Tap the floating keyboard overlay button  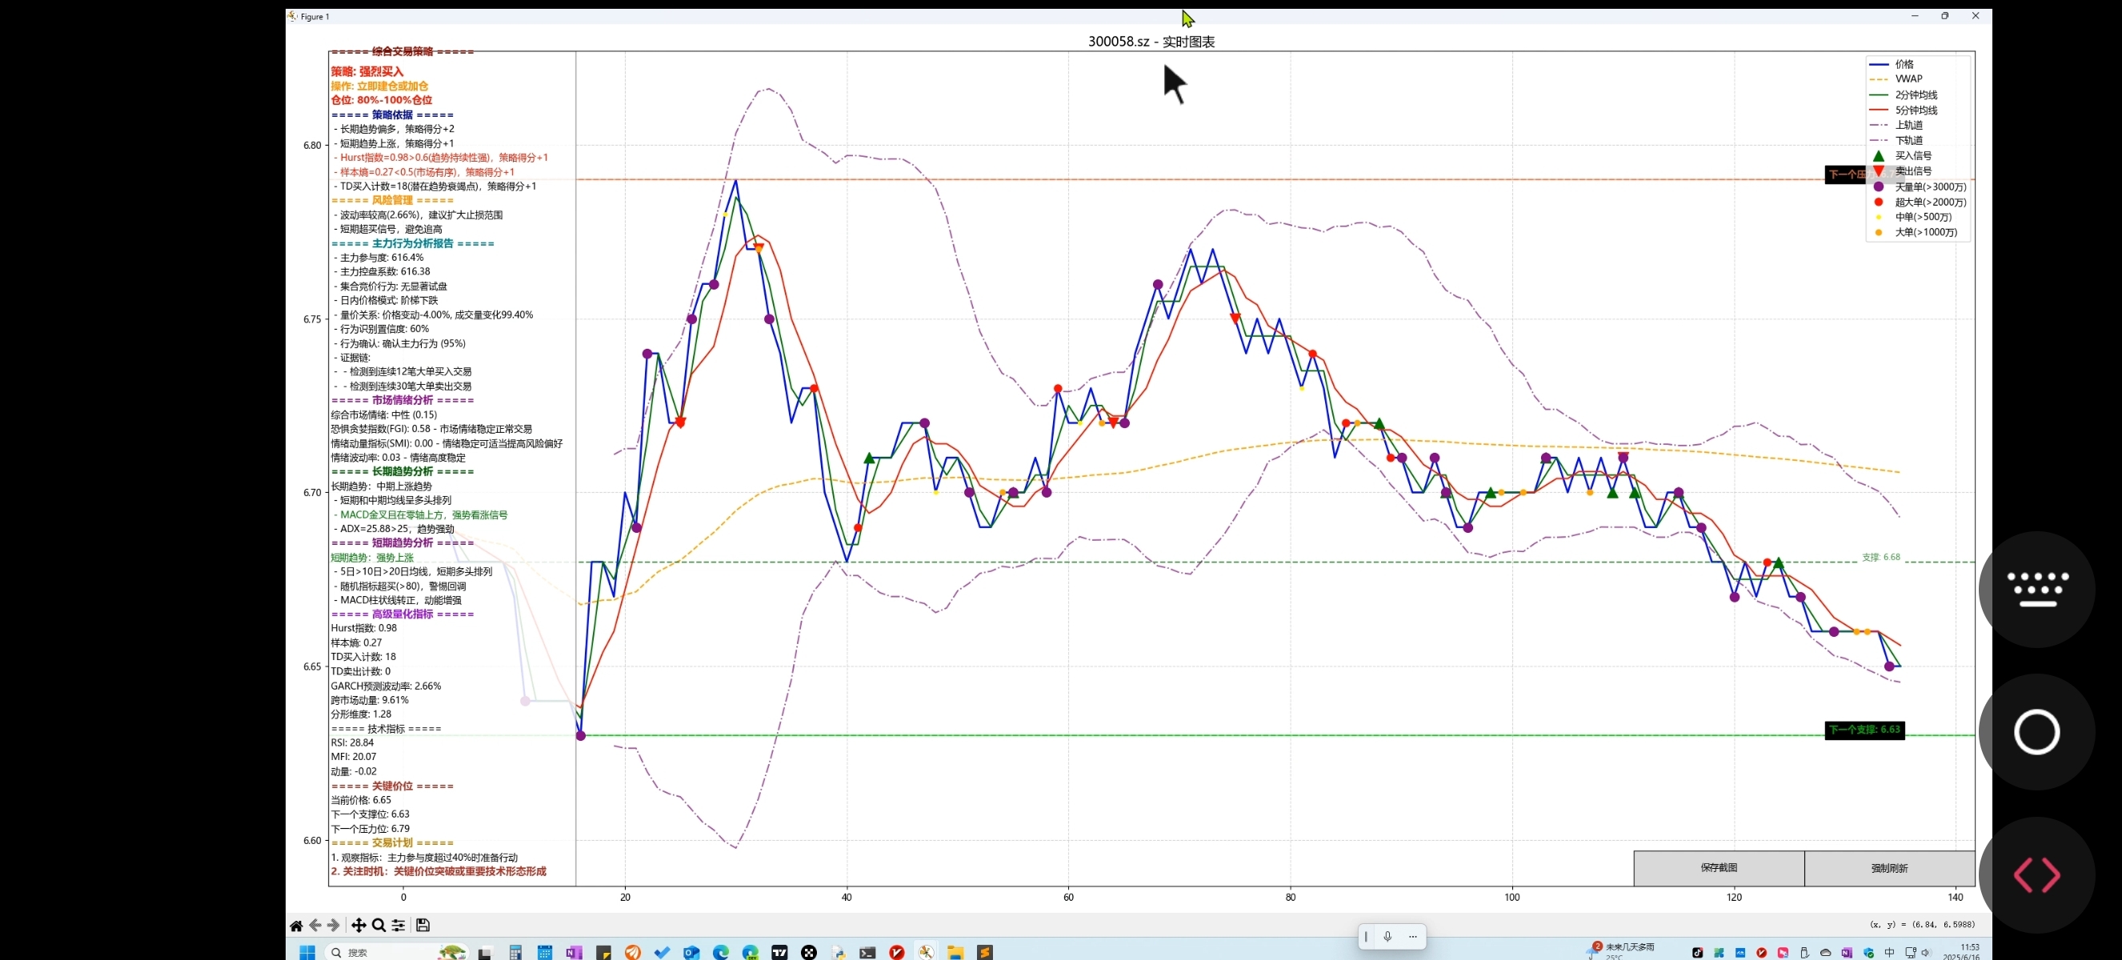(2037, 590)
